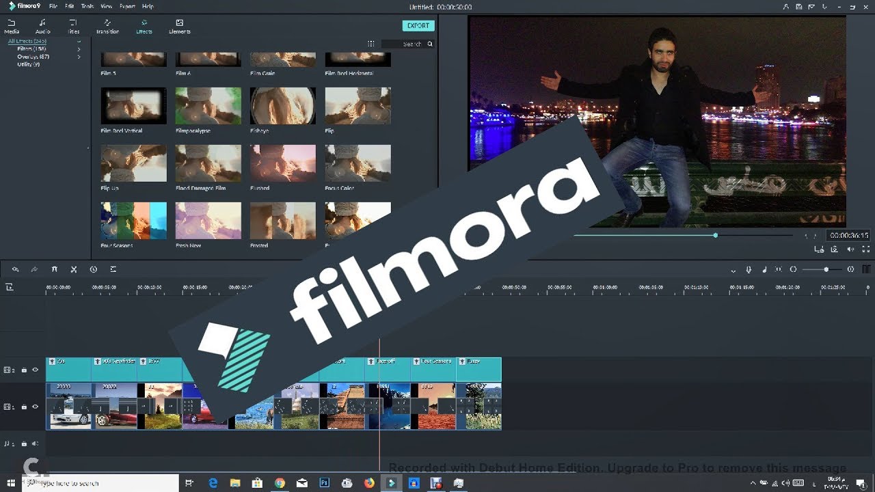
Task: Open Chrome from the Windows taskbar
Action: click(279, 483)
